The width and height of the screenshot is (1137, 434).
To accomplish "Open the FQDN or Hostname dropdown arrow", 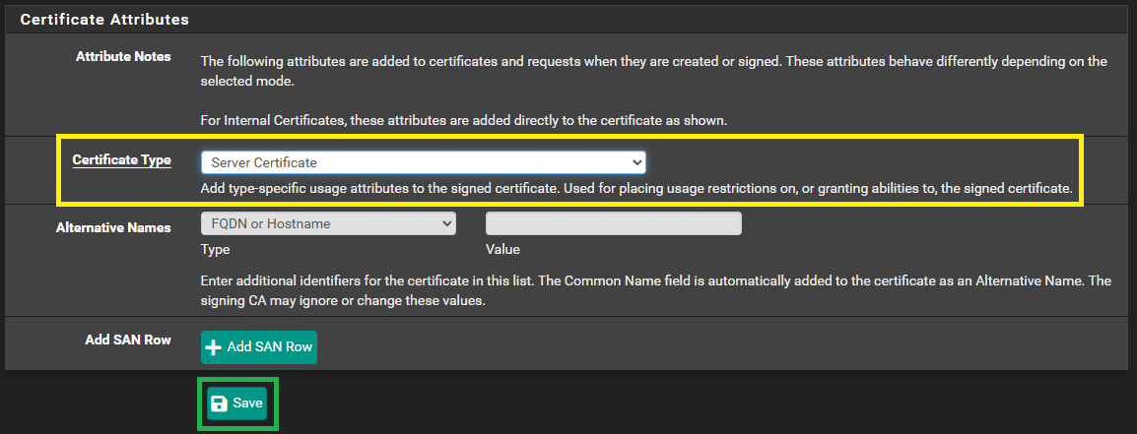I will (x=446, y=223).
